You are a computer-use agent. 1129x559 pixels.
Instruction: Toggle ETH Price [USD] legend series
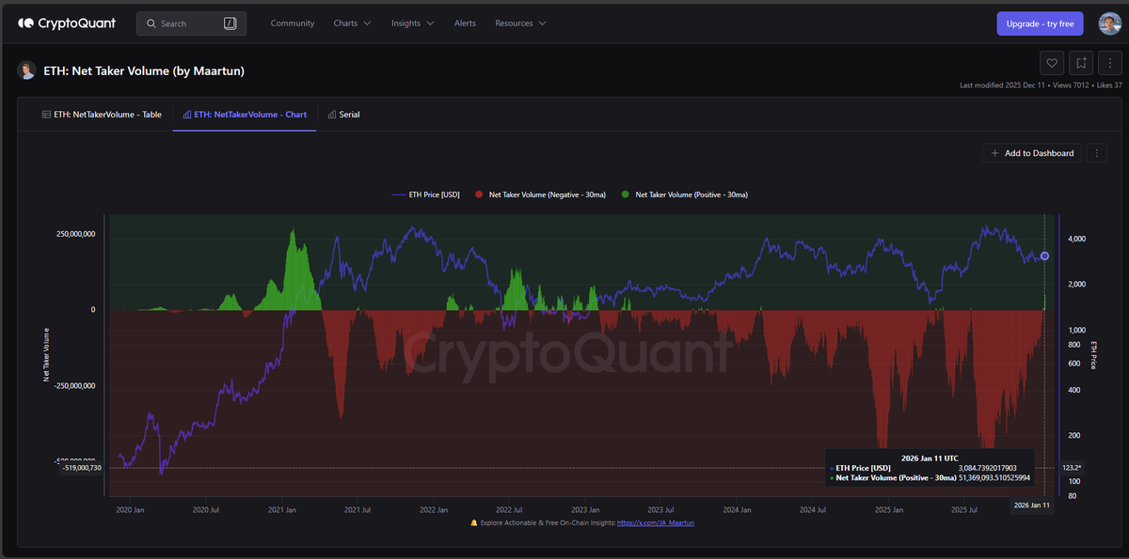coord(424,194)
